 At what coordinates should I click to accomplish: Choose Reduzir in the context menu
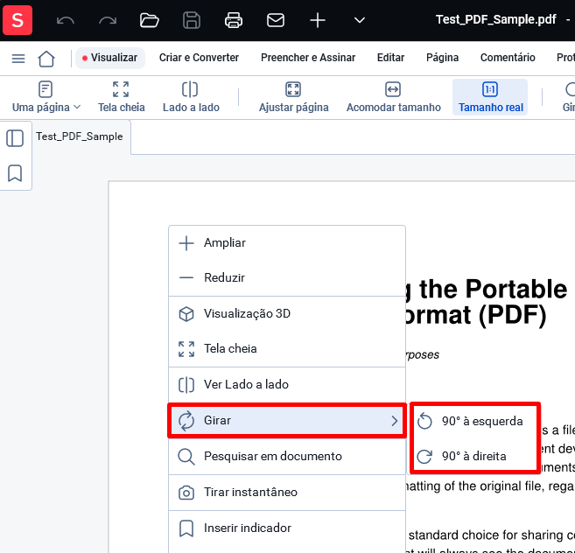(x=287, y=277)
